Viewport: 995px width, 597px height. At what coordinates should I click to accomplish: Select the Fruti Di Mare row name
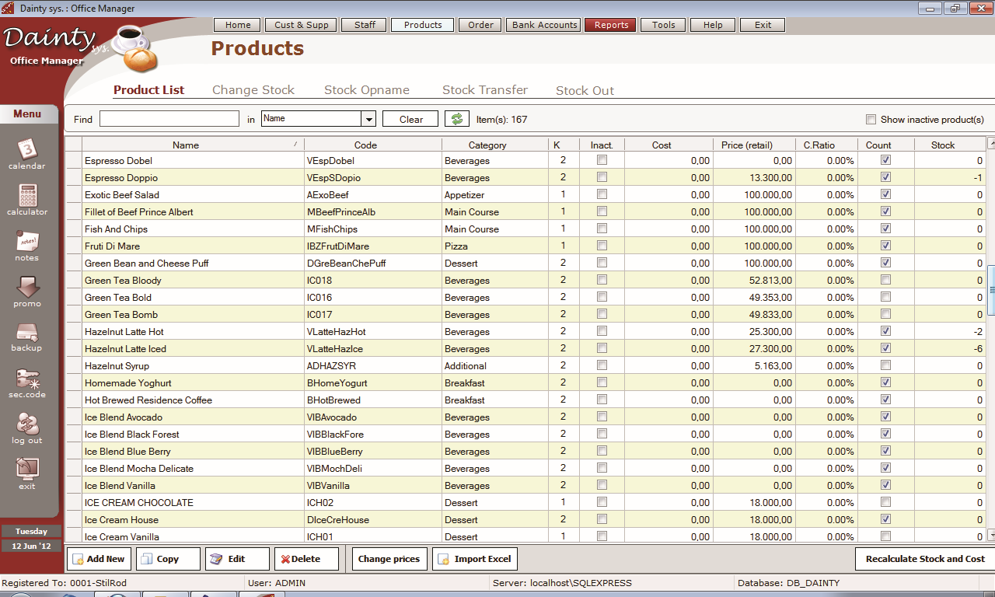[112, 246]
